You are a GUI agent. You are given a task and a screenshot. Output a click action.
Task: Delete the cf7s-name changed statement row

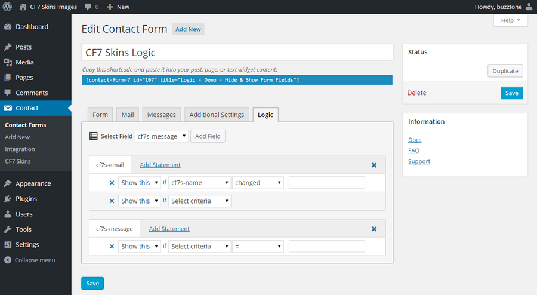(112, 183)
